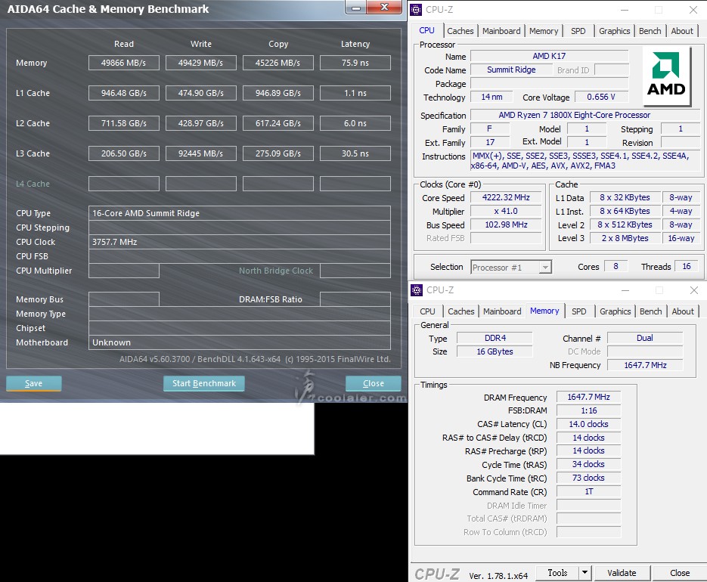Click the Bus Speed value 102.98 MHz
707x582 pixels.
[x=506, y=224]
